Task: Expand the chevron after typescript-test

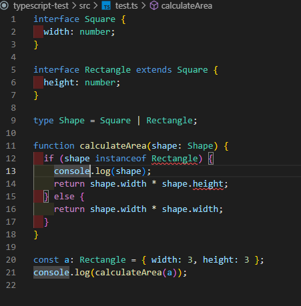Action: (x=74, y=6)
